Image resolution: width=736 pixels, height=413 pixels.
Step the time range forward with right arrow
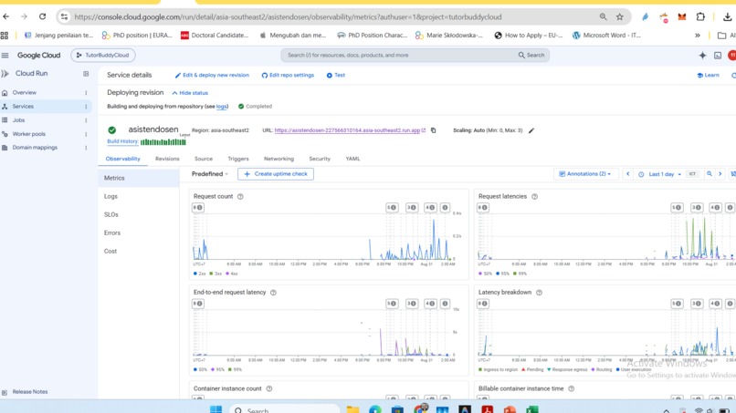pos(720,174)
